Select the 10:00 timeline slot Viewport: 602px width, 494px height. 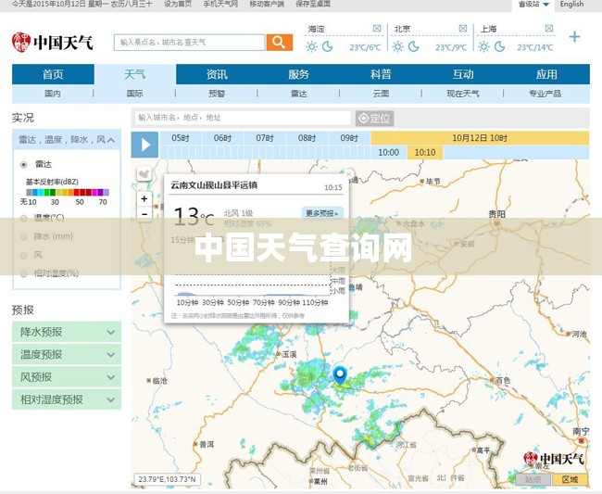[x=389, y=153]
